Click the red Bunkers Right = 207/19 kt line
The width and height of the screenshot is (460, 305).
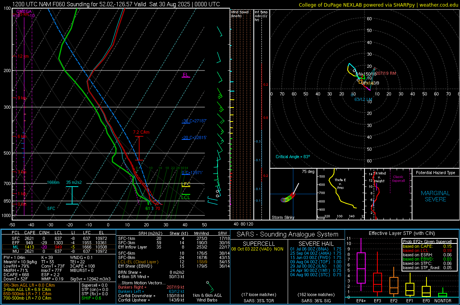[x=151, y=287]
